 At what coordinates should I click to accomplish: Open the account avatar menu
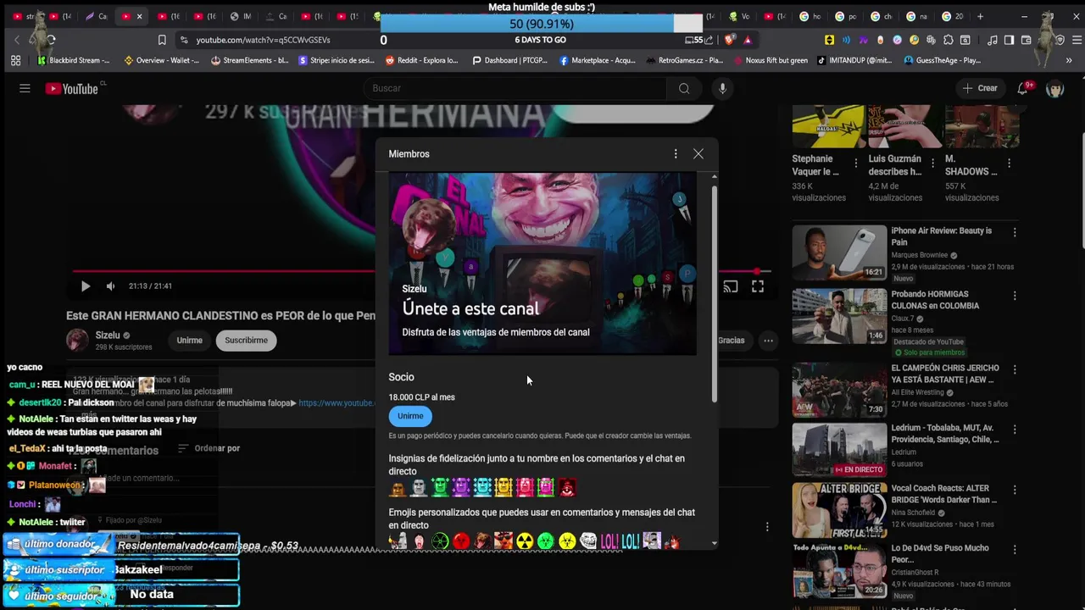(x=1054, y=88)
